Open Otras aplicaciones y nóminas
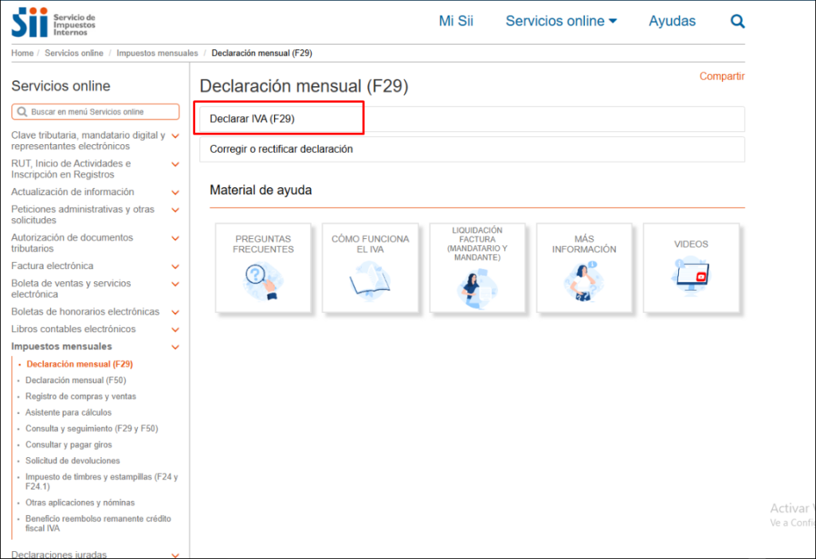This screenshot has width=816, height=559. click(80, 502)
